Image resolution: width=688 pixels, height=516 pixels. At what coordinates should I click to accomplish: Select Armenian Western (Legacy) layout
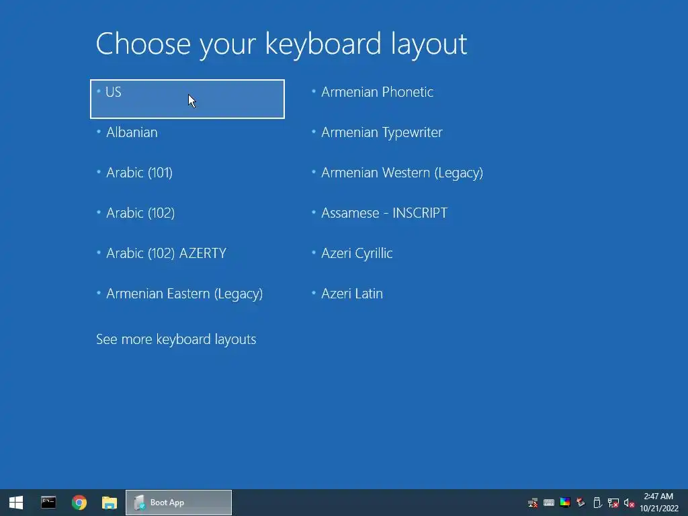(402, 173)
